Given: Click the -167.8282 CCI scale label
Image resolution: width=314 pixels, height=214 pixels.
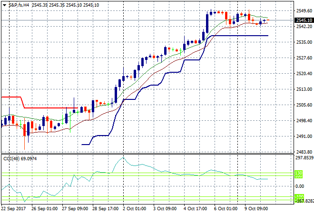Looking at the screenshot, I should [x=304, y=201].
